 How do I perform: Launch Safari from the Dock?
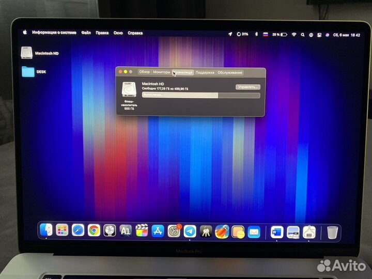pyautogui.click(x=78, y=230)
